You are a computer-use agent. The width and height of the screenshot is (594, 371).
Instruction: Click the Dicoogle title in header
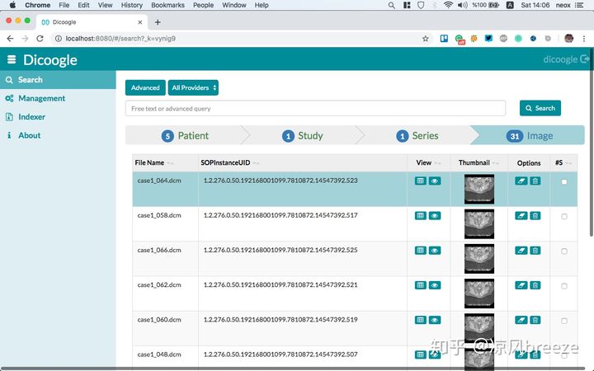click(50, 60)
